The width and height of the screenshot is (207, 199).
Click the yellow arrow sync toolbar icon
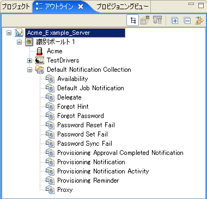199,20
